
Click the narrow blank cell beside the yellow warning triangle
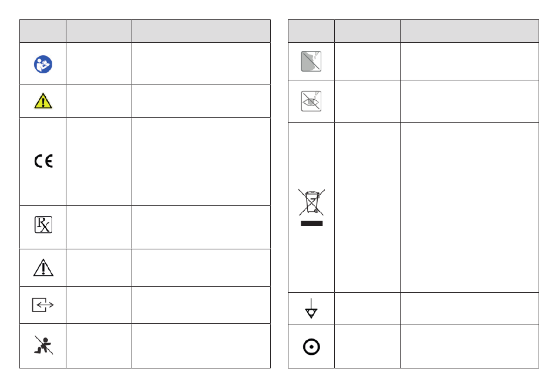coord(99,101)
